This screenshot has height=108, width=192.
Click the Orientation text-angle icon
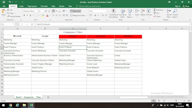pos(64,11)
